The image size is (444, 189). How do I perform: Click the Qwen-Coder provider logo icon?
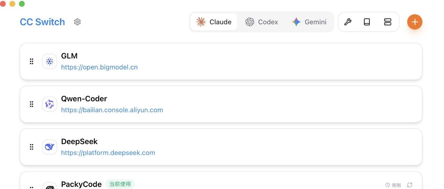point(50,104)
